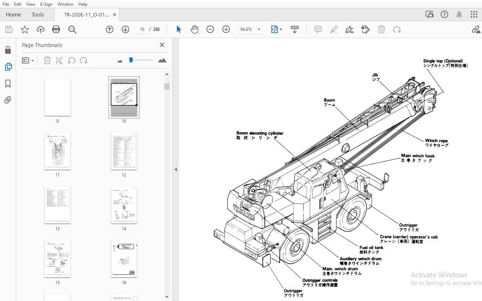Zoom out with the minus icon
482x301 pixels.
[210, 29]
